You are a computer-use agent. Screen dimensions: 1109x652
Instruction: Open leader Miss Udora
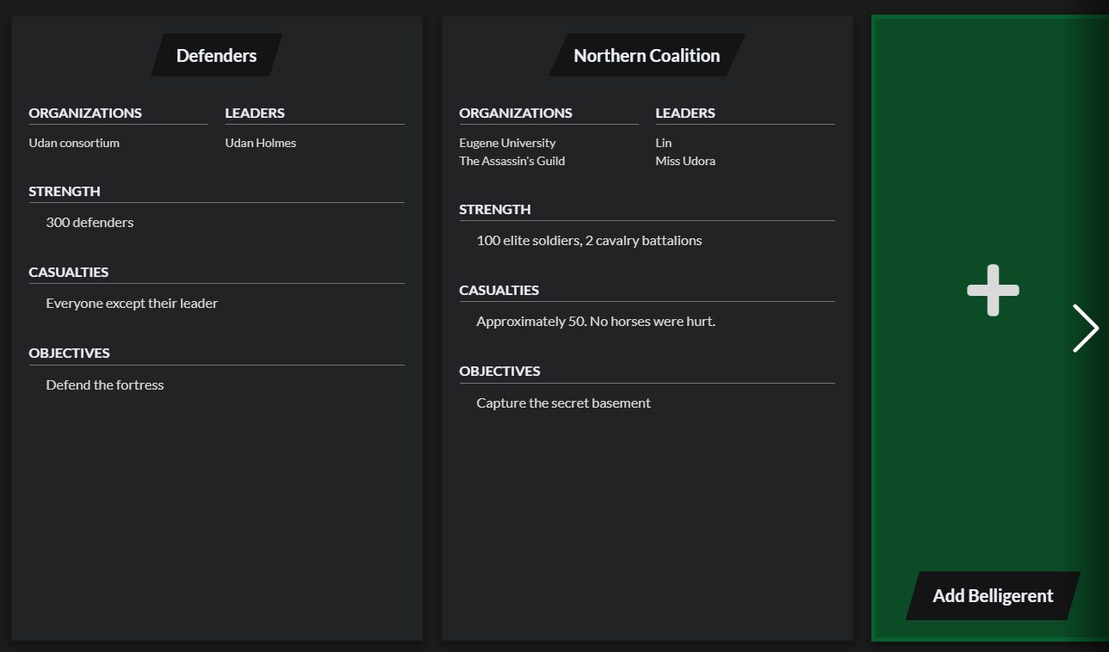click(x=685, y=161)
